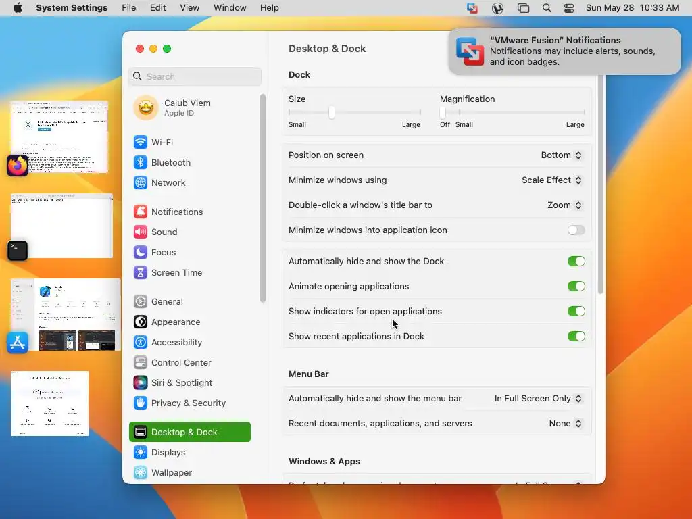Open the File menu
Image resolution: width=692 pixels, height=519 pixels.
(129, 8)
